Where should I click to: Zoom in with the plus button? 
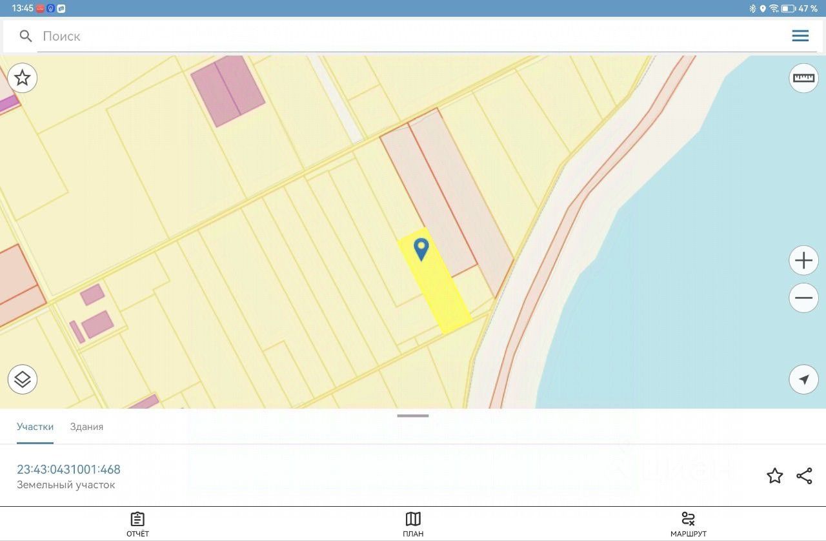[x=803, y=261]
